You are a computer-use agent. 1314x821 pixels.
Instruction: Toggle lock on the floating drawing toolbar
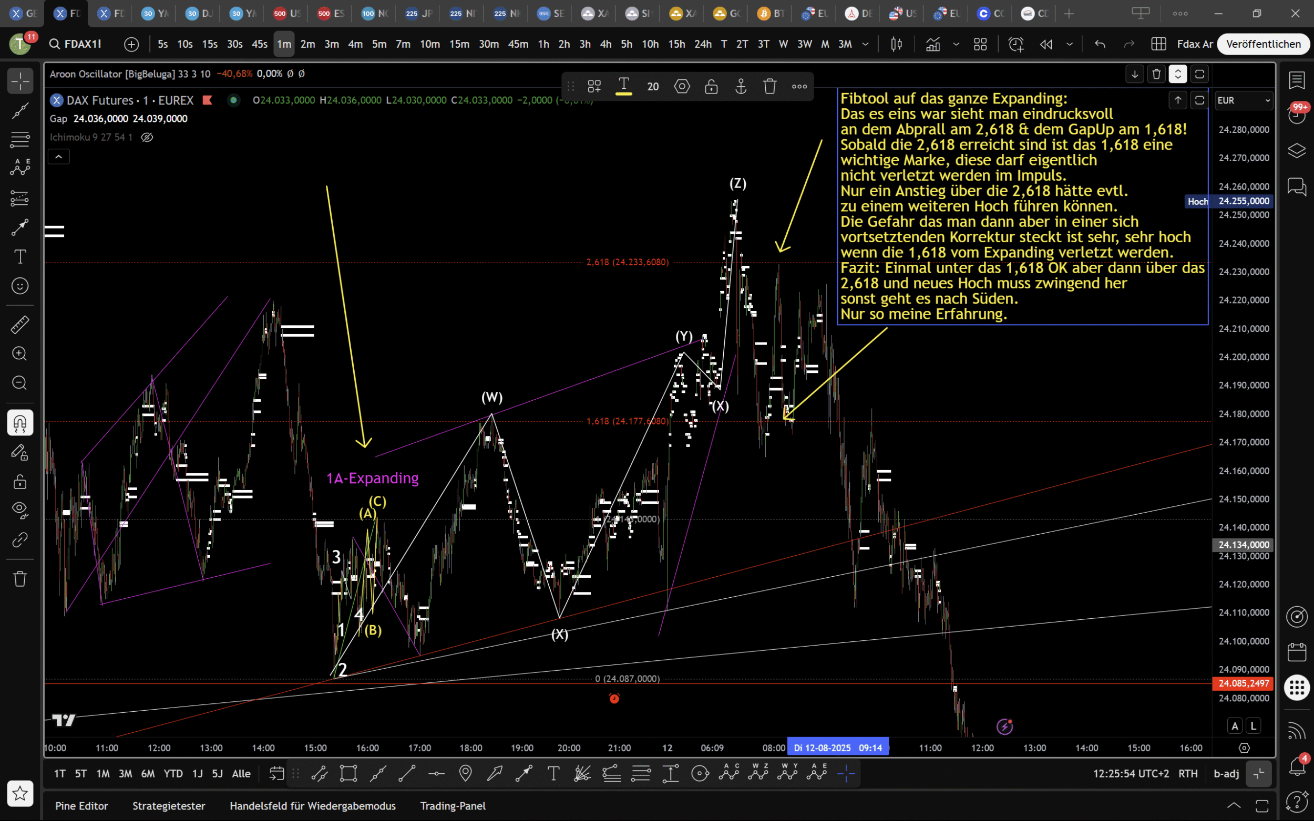711,86
